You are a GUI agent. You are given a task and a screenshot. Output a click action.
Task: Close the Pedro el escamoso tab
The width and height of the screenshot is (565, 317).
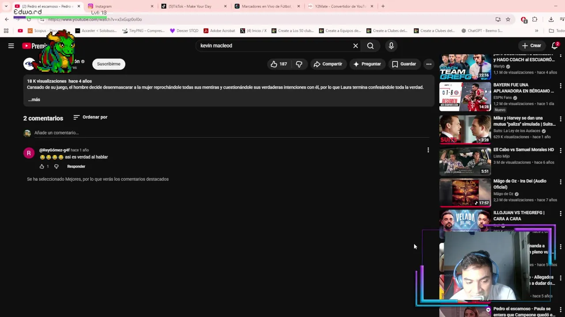(79, 6)
